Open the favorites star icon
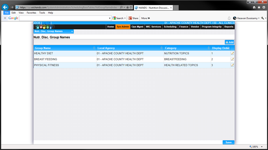 click(x=259, y=7)
